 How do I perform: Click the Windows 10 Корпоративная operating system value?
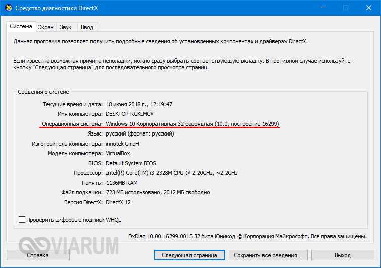[x=193, y=124]
